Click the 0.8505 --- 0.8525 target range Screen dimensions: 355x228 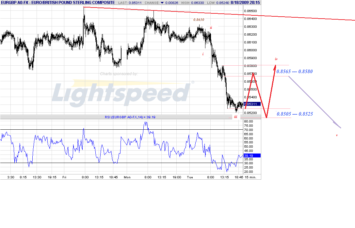point(295,114)
